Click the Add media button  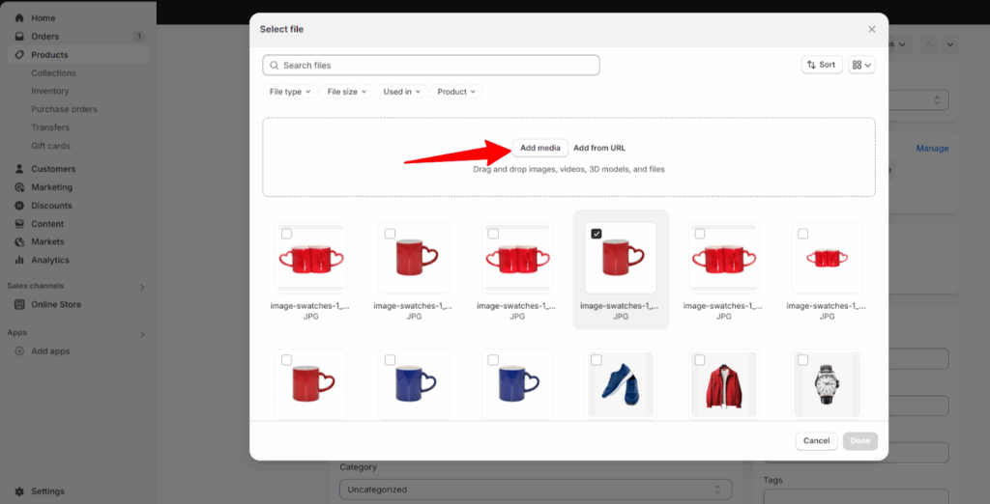click(540, 148)
